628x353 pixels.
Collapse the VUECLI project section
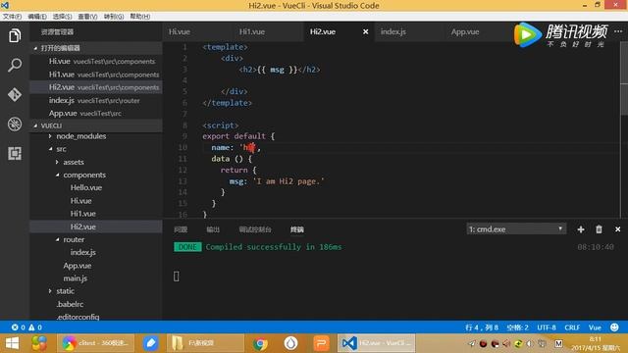click(x=96, y=126)
